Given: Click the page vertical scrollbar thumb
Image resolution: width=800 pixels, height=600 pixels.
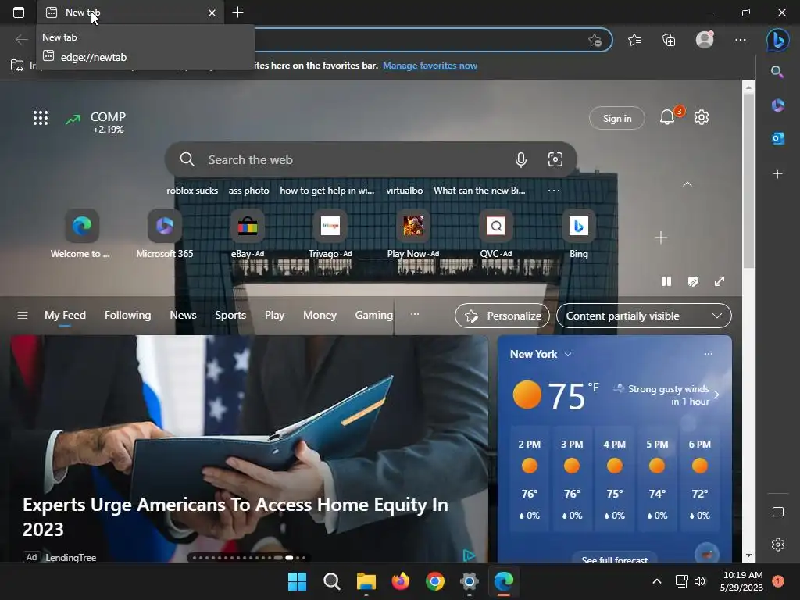Looking at the screenshot, I should coord(748,180).
